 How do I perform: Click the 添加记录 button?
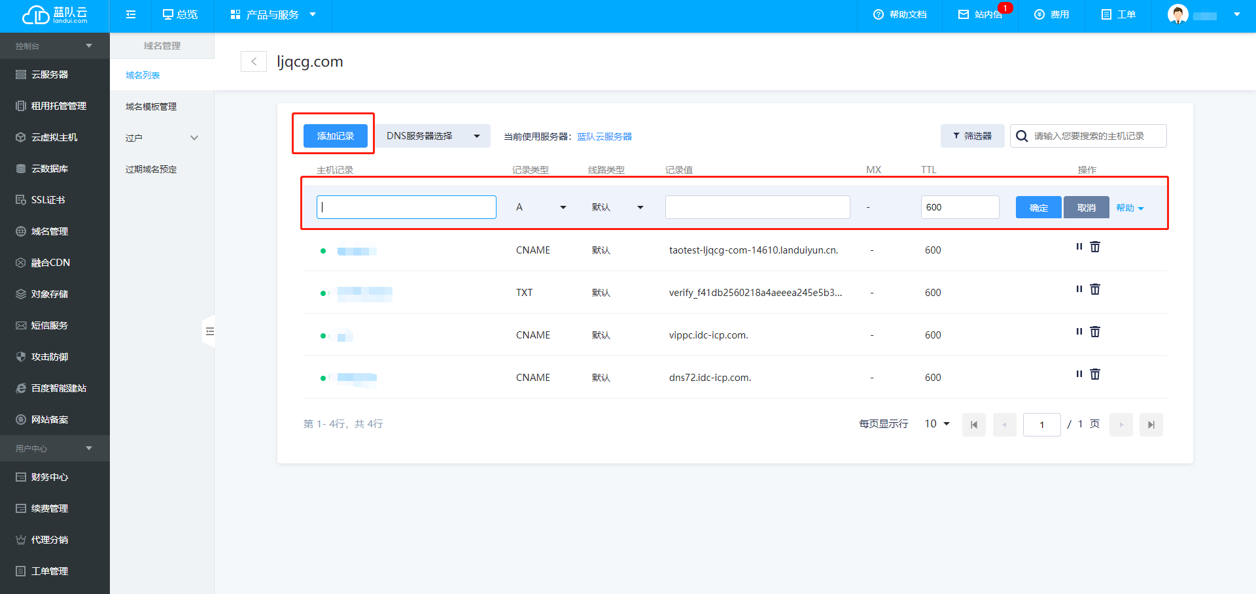pyautogui.click(x=335, y=136)
